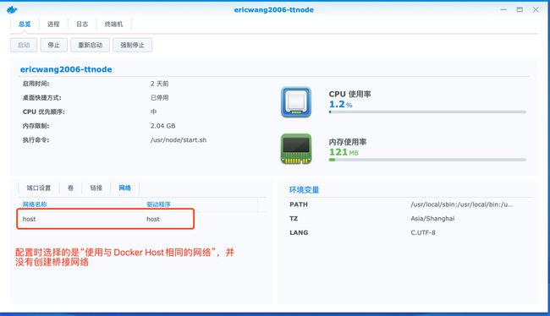The image size is (550, 316).
Task: Open the 日志 tab
Action: pyautogui.click(x=82, y=25)
